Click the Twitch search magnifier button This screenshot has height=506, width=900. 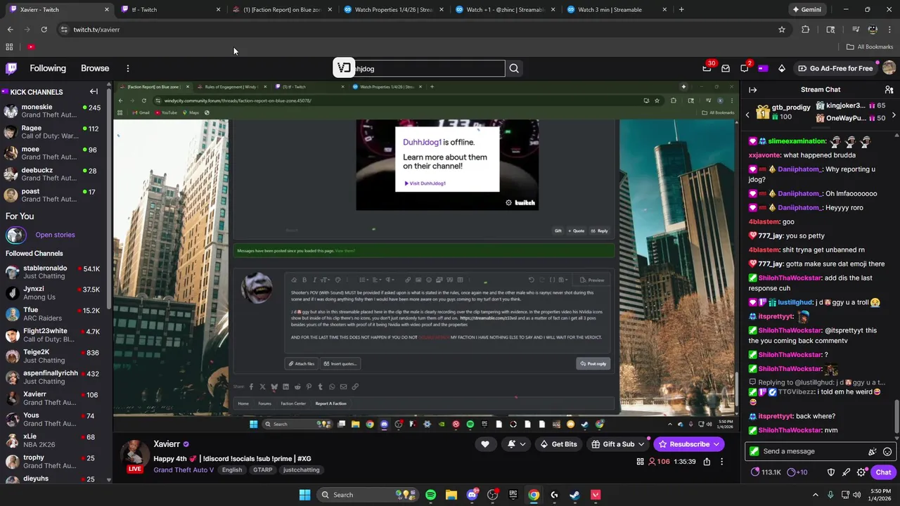pyautogui.click(x=514, y=68)
